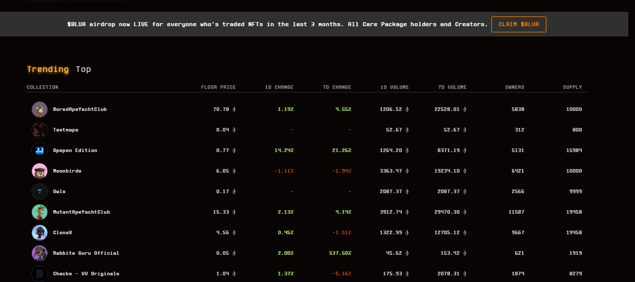Open the CloneX collection name
The height and width of the screenshot is (282, 635).
[x=63, y=233]
